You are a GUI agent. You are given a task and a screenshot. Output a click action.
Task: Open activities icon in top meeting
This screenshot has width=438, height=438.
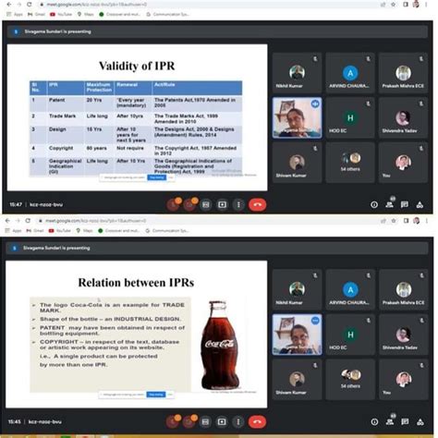[420, 204]
